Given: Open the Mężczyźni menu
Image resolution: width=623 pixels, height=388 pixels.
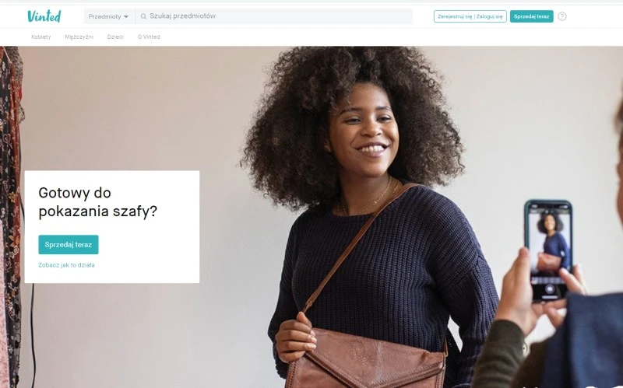Looking at the screenshot, I should pos(79,37).
